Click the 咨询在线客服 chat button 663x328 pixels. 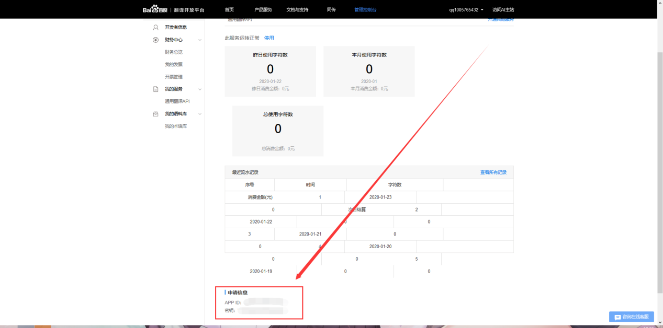click(632, 317)
